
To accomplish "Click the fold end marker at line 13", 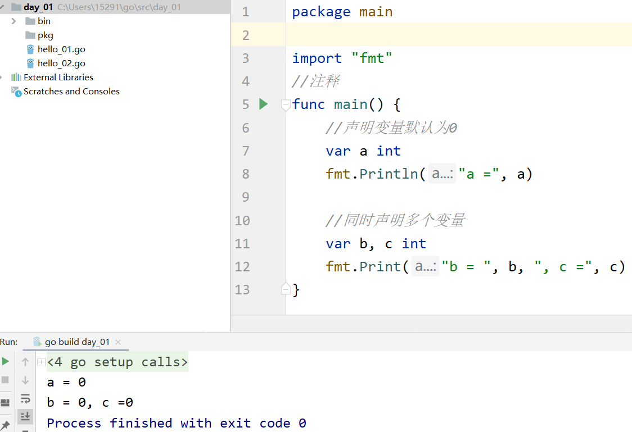I will 286,289.
